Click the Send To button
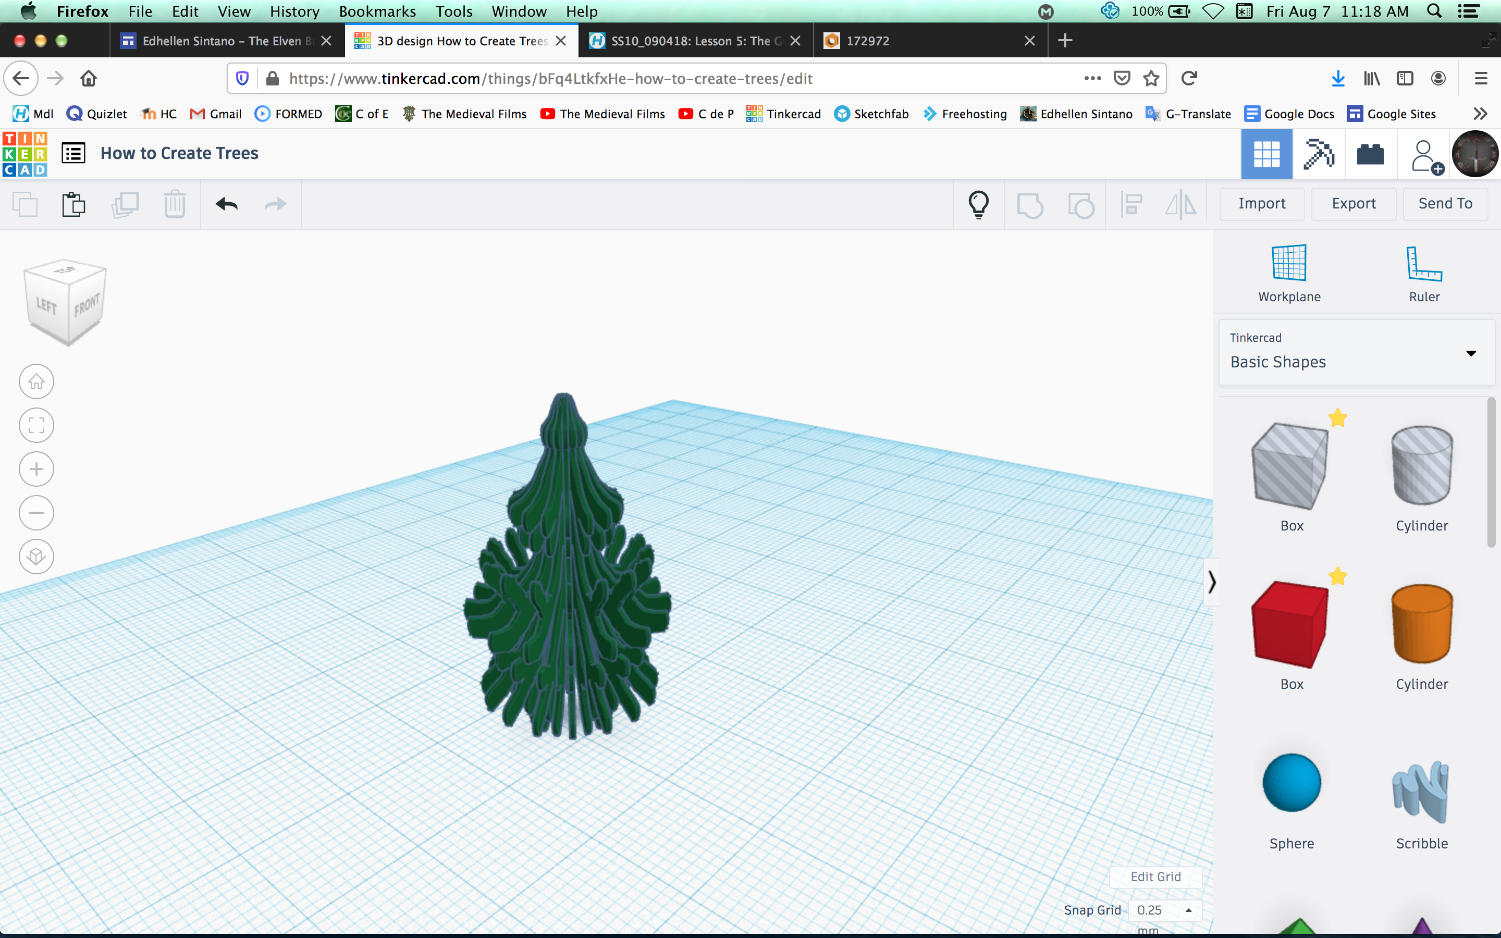Screen dimensions: 1501x938 click(1445, 204)
